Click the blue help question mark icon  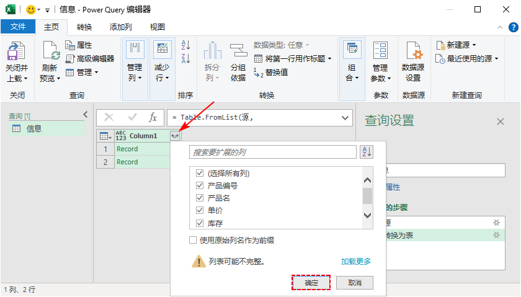click(x=514, y=27)
